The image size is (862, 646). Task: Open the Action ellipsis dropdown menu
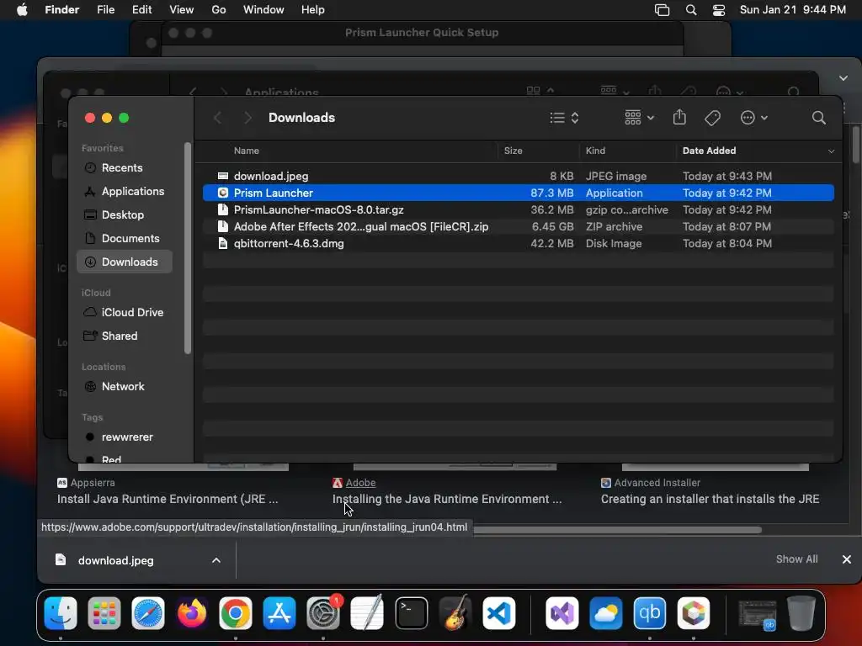753,118
